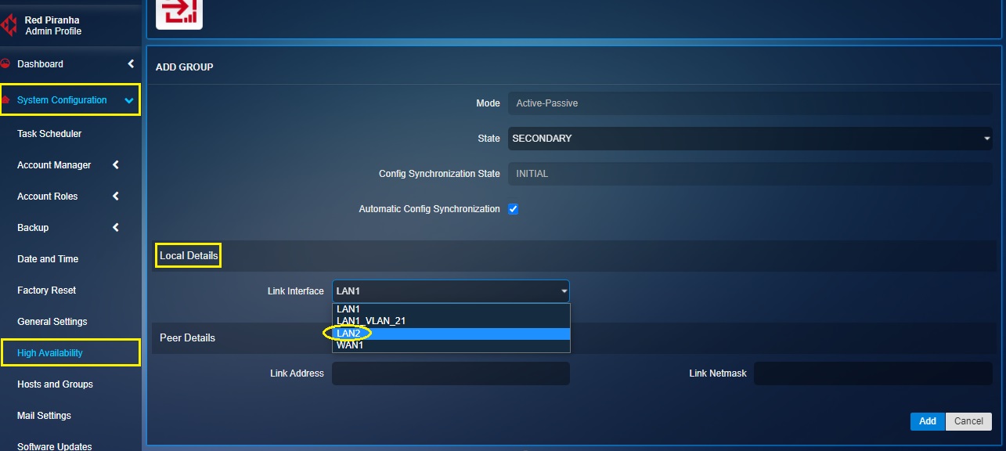Open System Configuration menu
Screen dimensions: 1006x451
tap(62, 100)
